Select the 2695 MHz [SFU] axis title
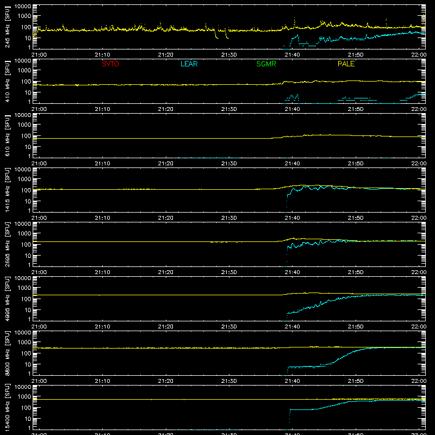 [x=8, y=244]
